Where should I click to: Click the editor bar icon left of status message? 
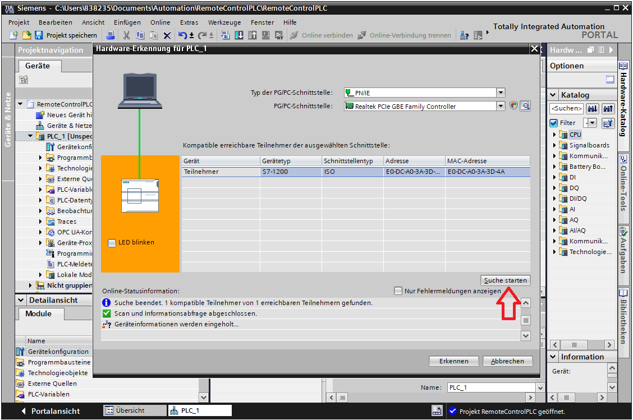pyautogui.click(x=437, y=410)
